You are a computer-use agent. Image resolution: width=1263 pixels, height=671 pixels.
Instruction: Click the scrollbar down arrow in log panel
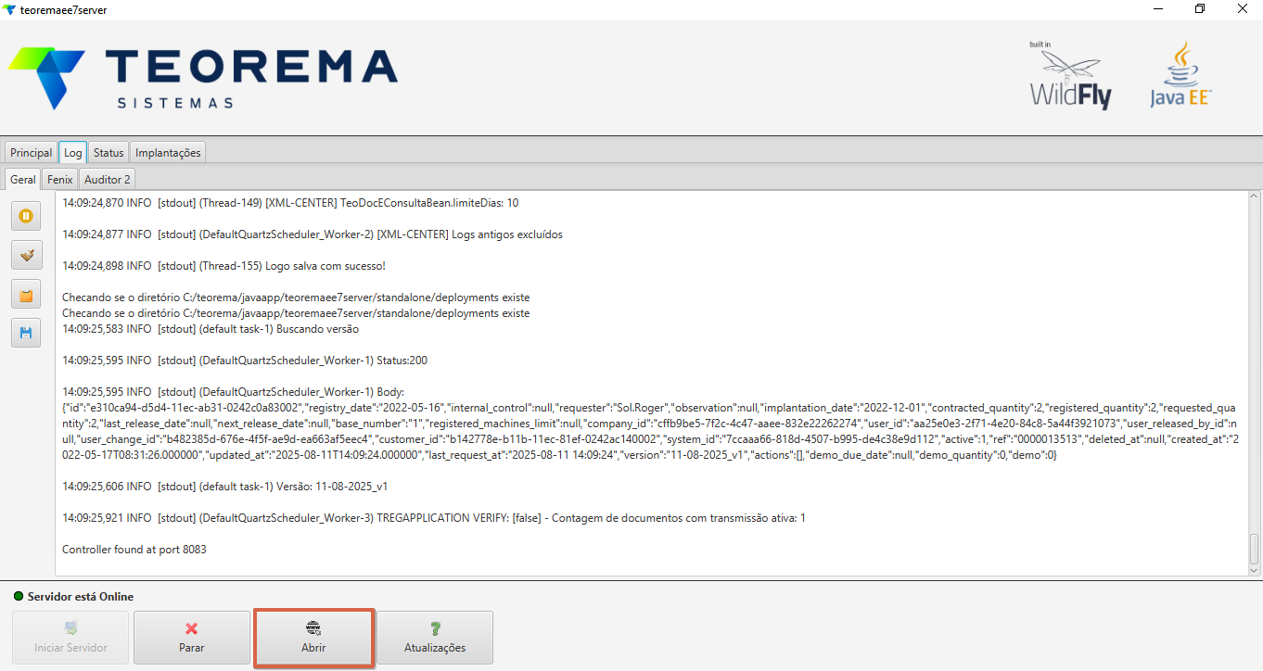pos(1255,569)
